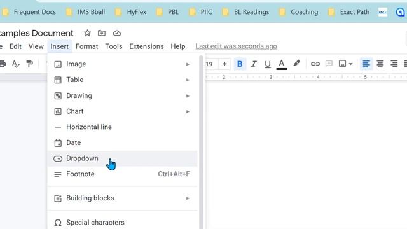Insert a Date from the menu
Image resolution: width=407 pixels, height=229 pixels.
123,142
